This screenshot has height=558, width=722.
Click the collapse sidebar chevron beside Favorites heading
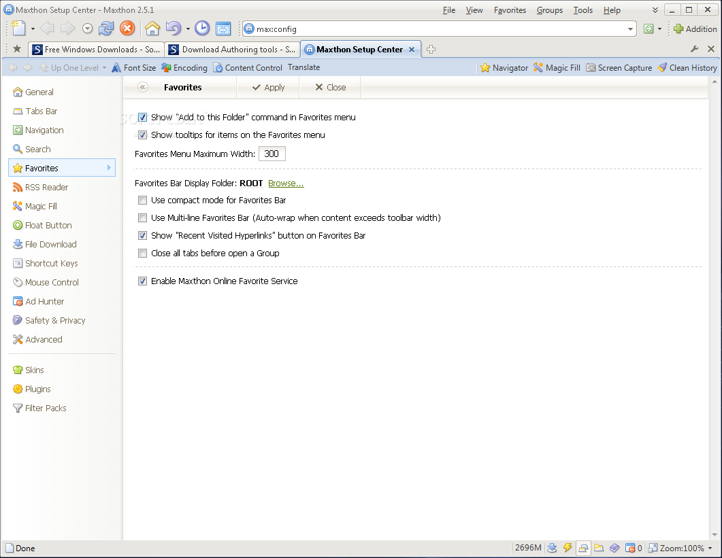pos(143,87)
